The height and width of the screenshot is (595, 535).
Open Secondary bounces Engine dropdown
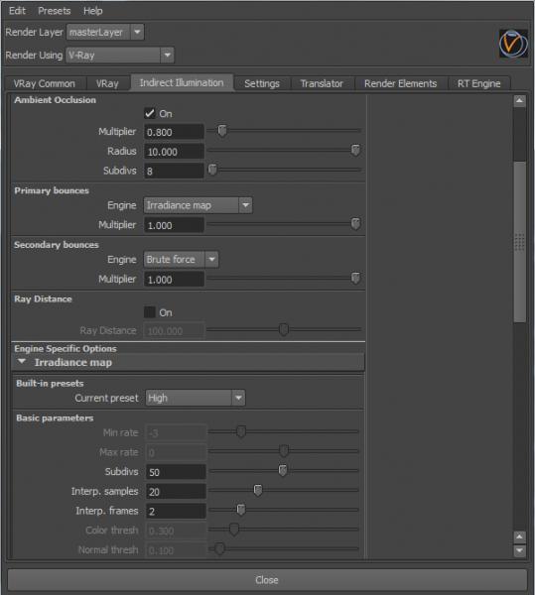pos(181,260)
